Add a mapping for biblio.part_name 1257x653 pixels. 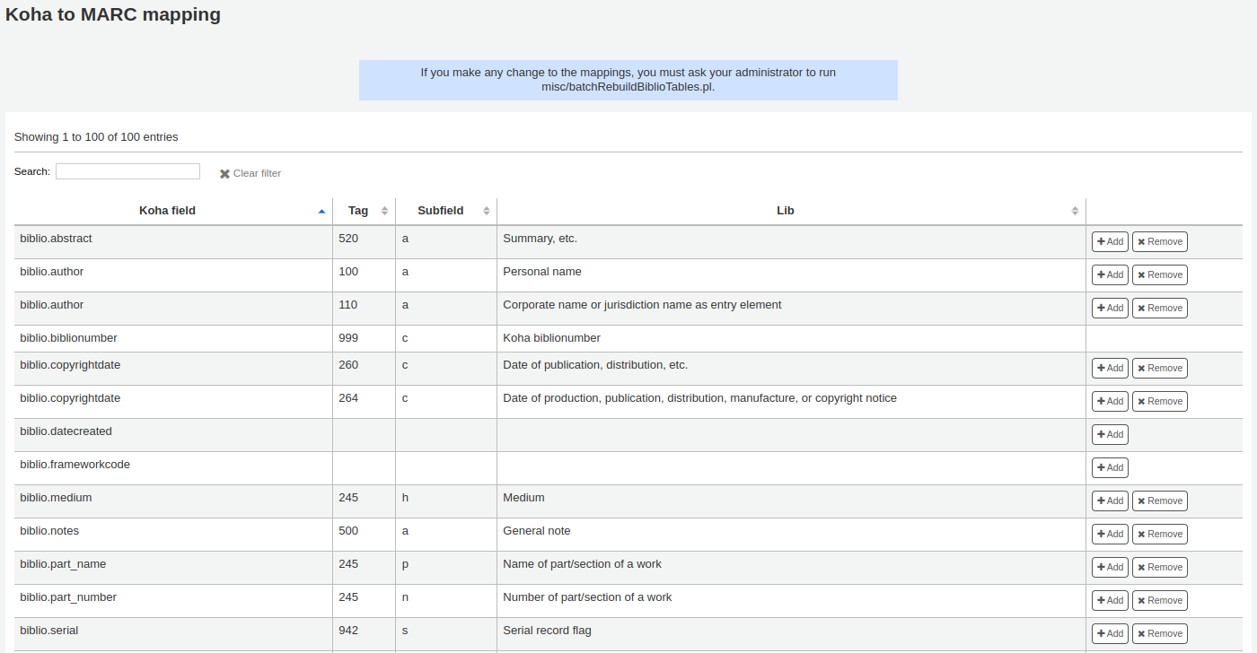tap(1110, 567)
